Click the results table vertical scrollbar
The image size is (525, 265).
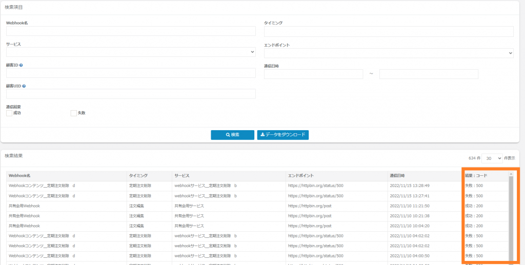tap(511, 220)
